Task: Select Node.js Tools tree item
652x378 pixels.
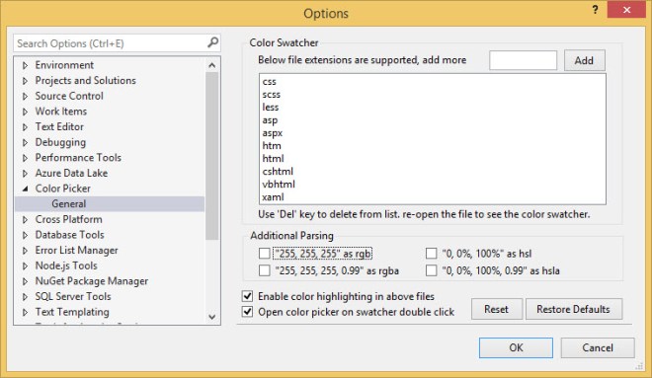Action: click(x=66, y=265)
